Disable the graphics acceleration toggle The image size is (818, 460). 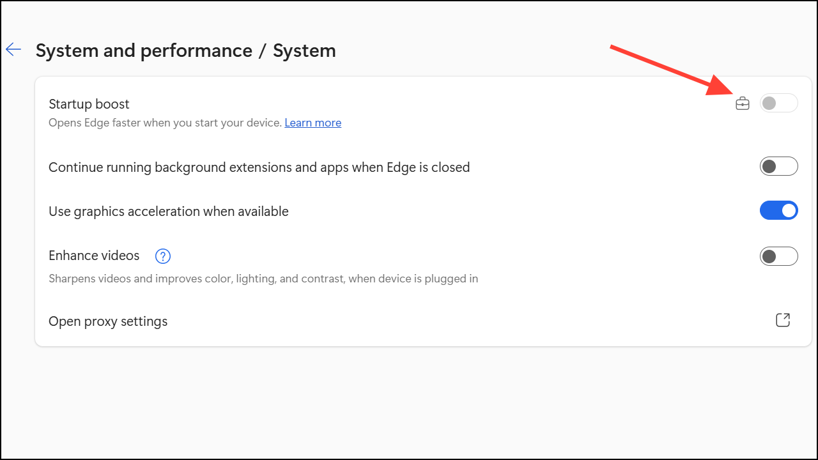(778, 210)
